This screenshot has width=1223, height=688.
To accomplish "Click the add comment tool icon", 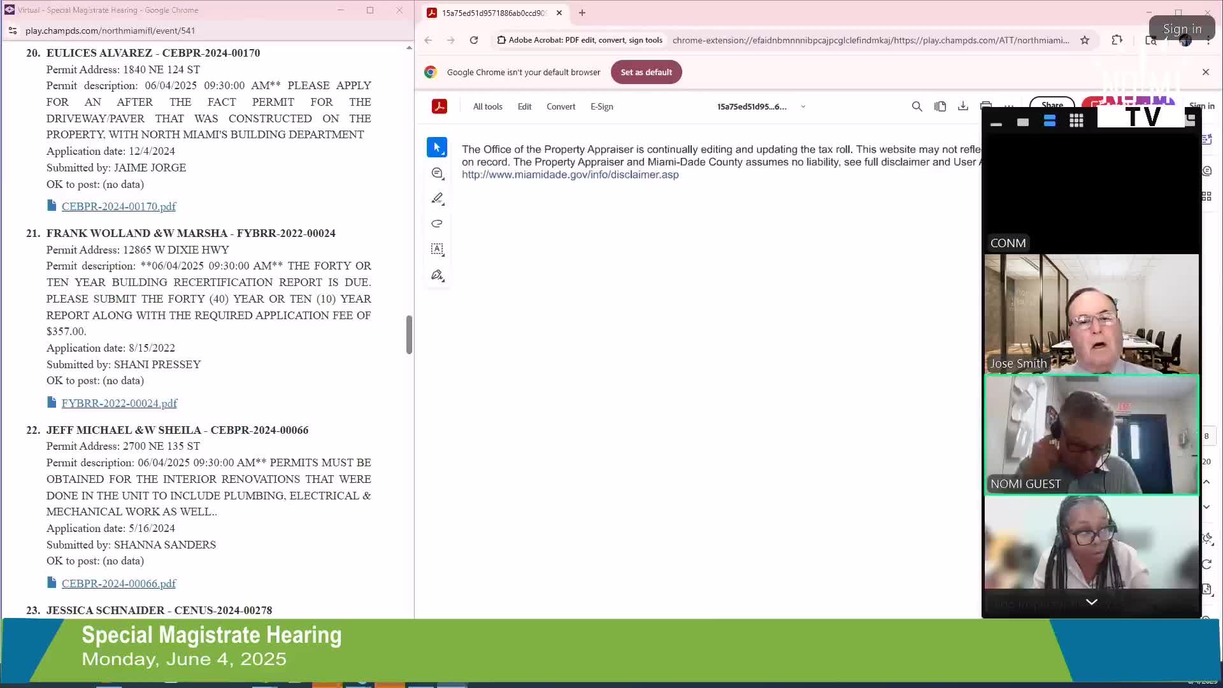I will click(437, 173).
